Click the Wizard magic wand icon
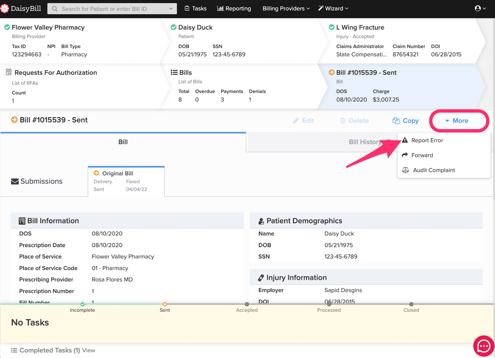 coord(321,8)
